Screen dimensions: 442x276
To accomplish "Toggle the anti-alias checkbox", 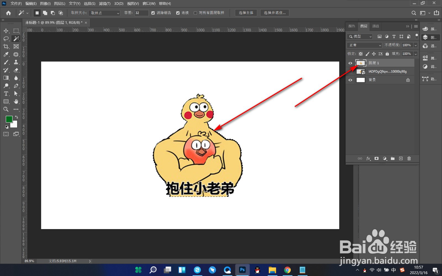I will pyautogui.click(x=153, y=13).
